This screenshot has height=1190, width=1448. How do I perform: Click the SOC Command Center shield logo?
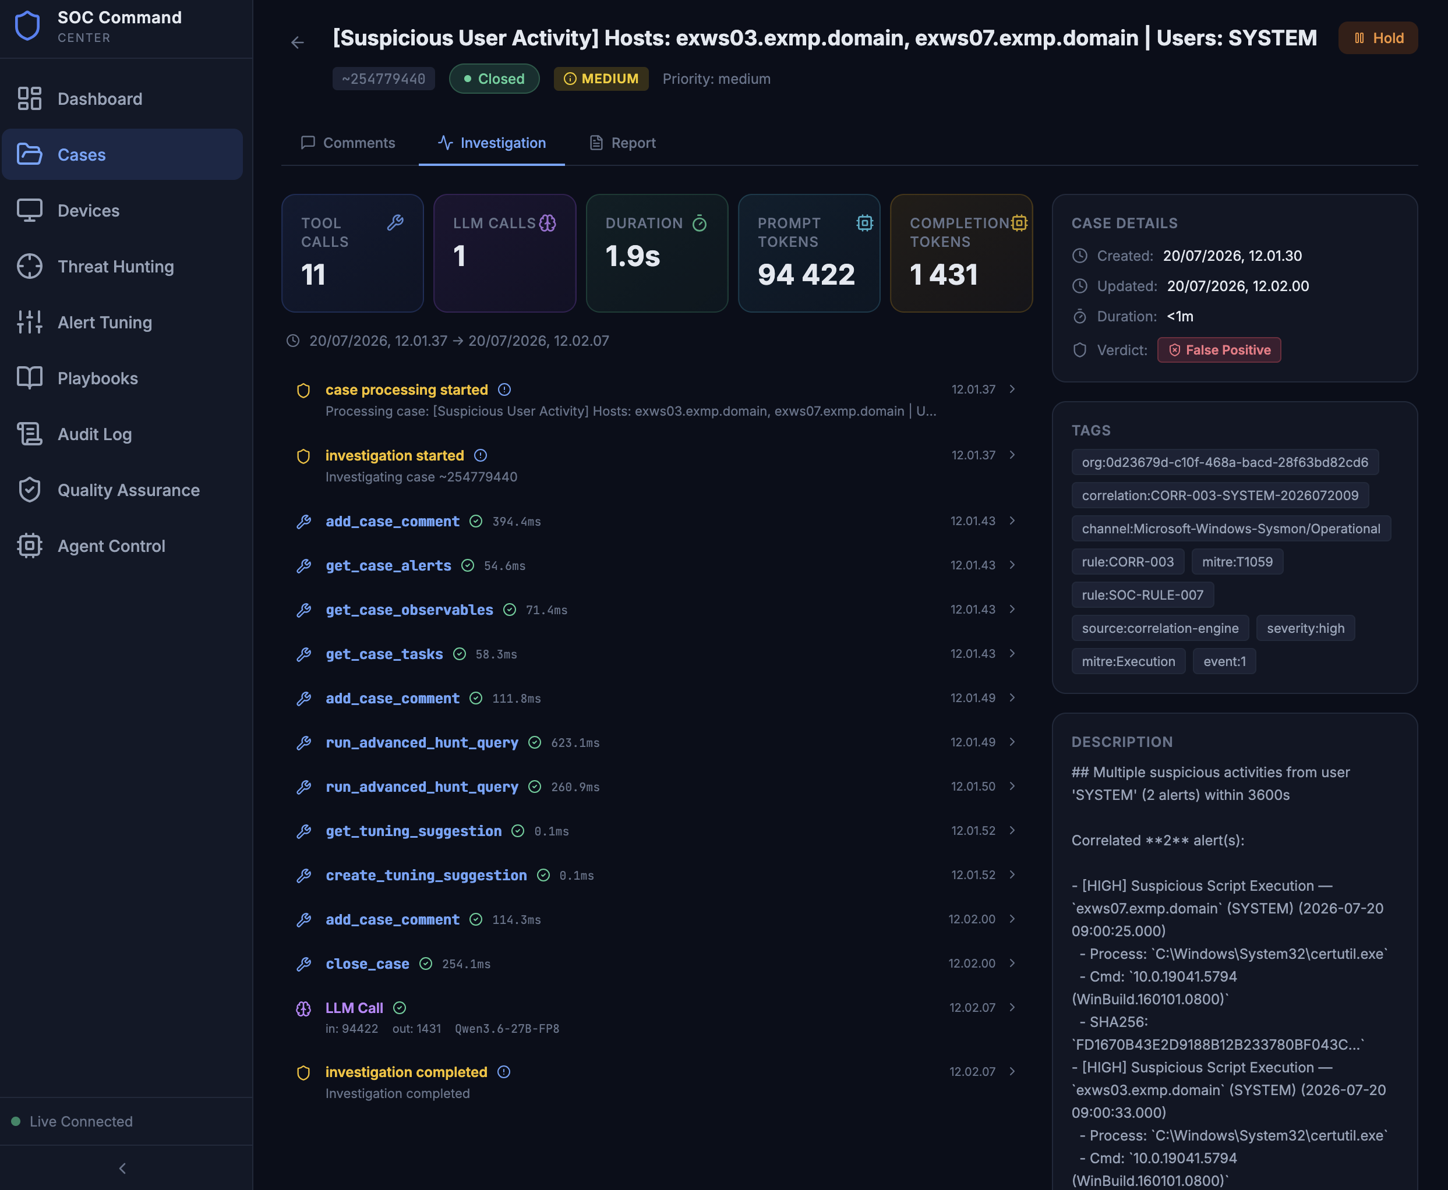coord(28,26)
